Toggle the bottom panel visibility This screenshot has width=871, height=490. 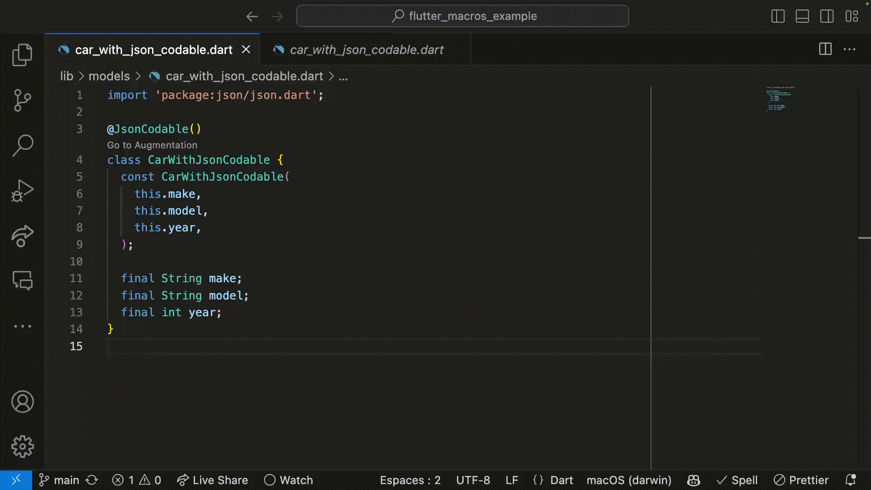pos(802,16)
